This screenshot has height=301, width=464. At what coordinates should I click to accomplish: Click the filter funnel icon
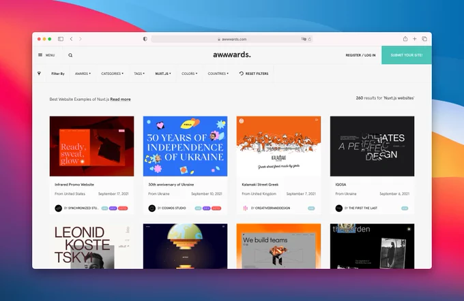pyautogui.click(x=39, y=74)
